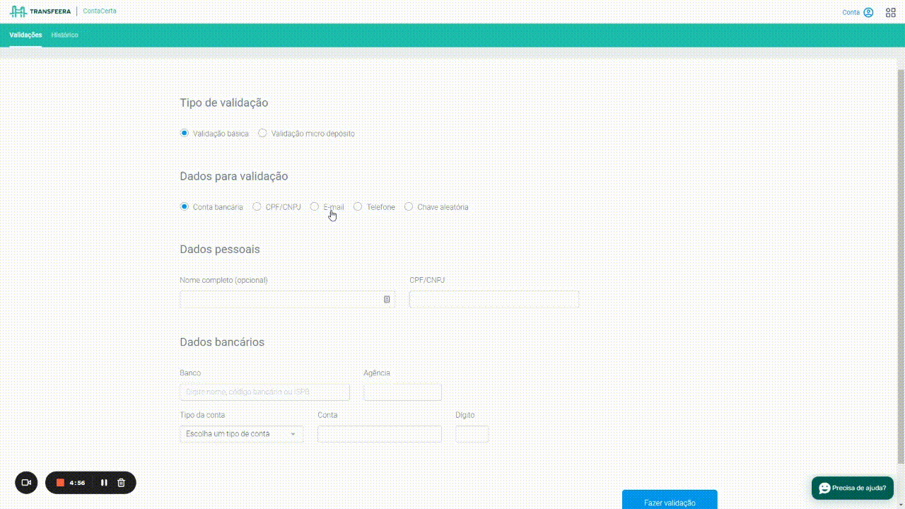The width and height of the screenshot is (905, 509).
Task: Click the Fazer validação button
Action: pos(669,502)
